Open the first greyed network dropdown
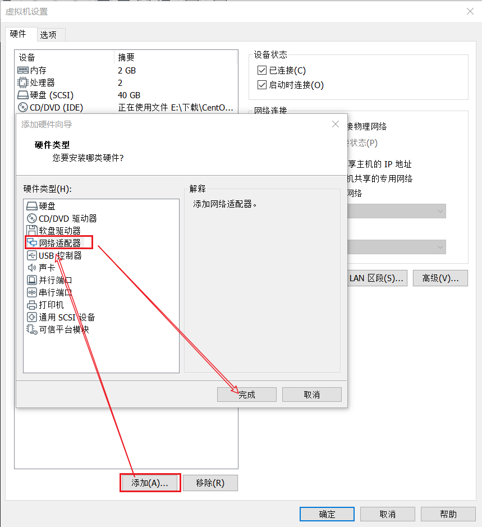 (397, 211)
